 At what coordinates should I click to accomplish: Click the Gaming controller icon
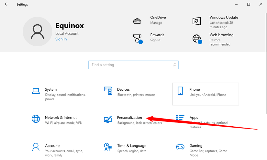point(180,147)
